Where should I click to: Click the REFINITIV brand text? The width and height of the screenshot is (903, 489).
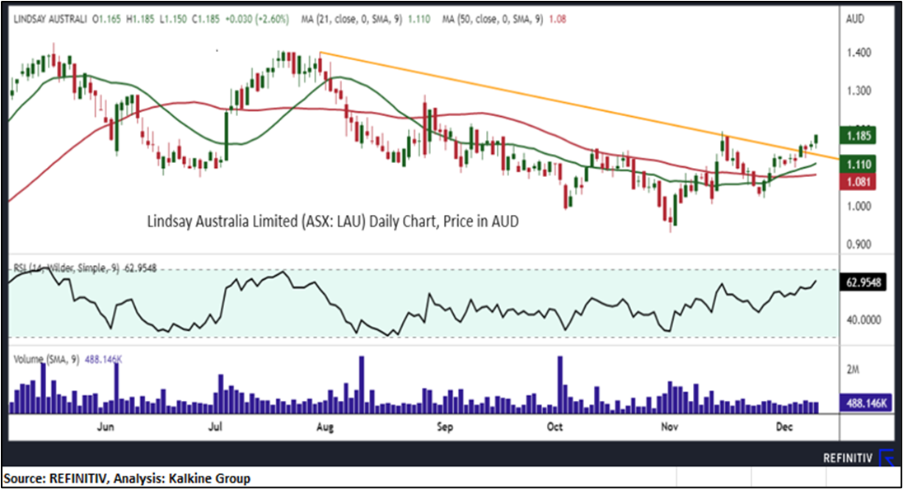[848, 459]
